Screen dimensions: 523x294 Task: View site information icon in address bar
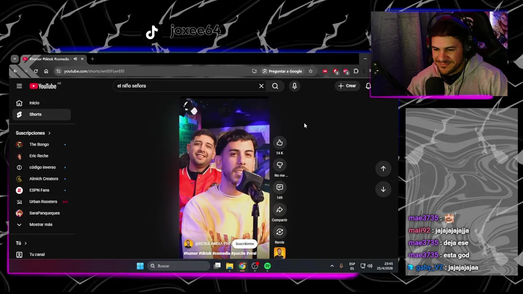58,71
